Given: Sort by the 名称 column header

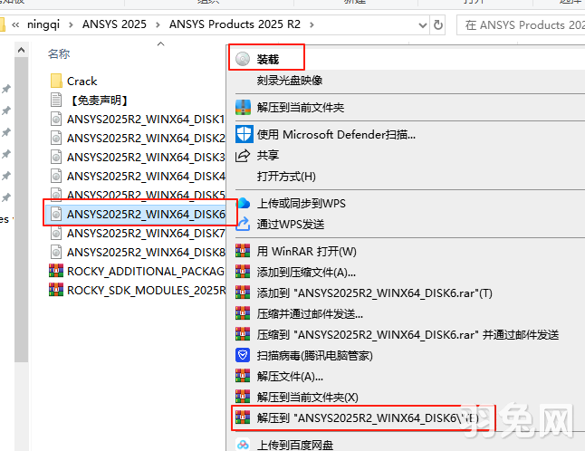Looking at the screenshot, I should tap(59, 54).
